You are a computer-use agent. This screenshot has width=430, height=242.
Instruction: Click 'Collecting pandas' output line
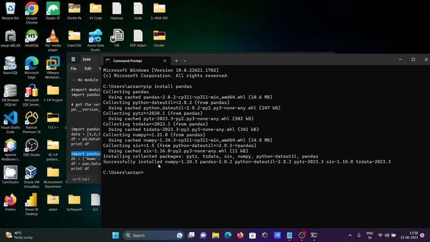coord(126,91)
